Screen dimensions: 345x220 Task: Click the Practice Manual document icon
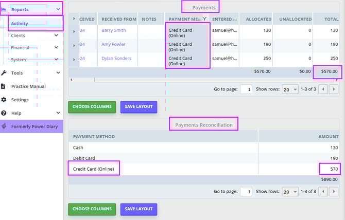pos(4,86)
